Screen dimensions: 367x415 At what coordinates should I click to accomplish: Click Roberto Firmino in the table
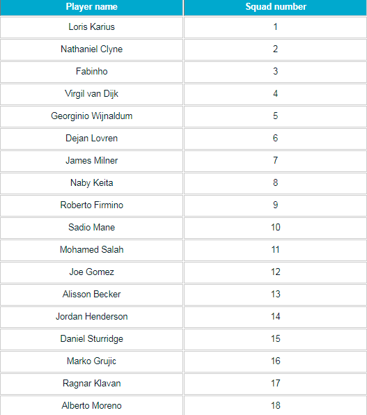point(91,205)
